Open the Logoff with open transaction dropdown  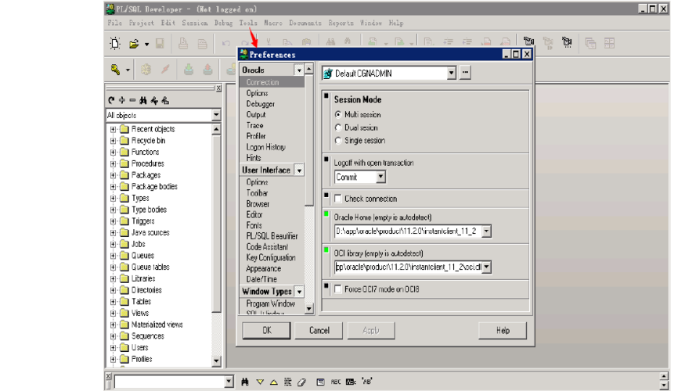point(381,177)
